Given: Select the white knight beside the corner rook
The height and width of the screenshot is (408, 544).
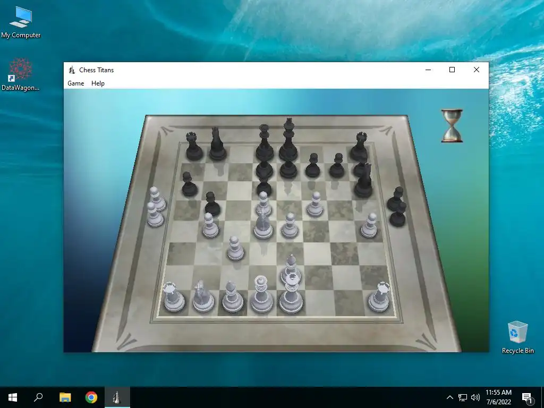Looking at the screenshot, I should (203, 296).
